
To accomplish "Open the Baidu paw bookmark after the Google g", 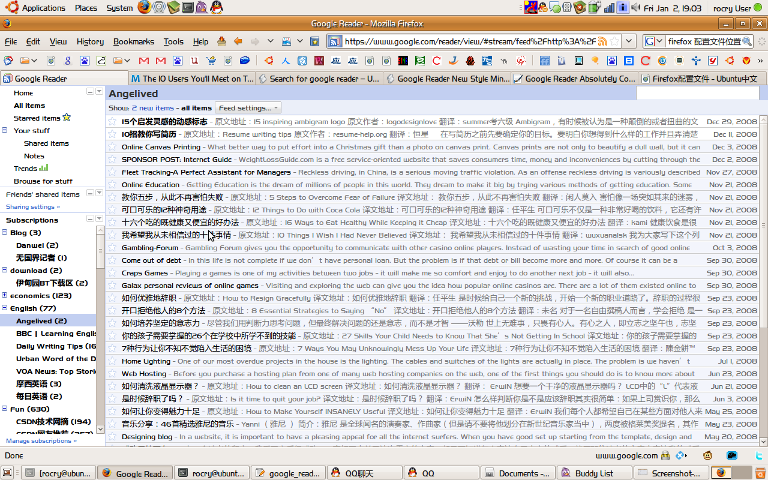I will pos(85,61).
